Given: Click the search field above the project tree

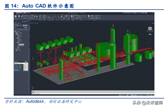Looking at the screenshot, I should (21, 29).
